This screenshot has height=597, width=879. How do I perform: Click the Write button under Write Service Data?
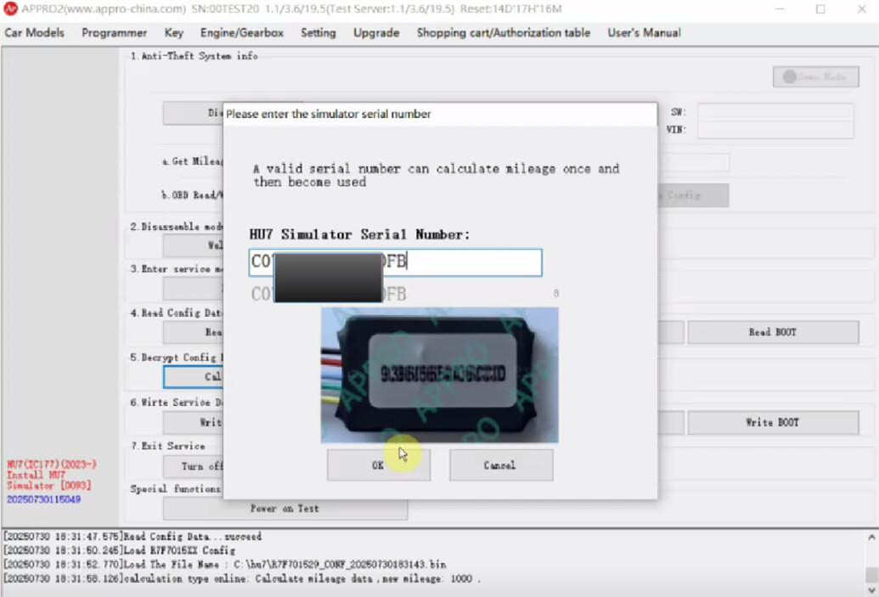tap(194, 422)
